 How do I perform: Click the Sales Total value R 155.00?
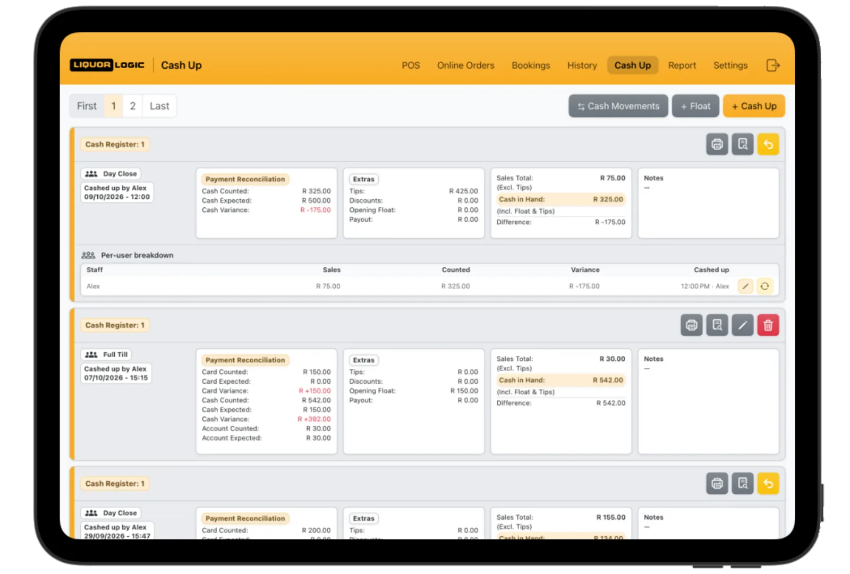click(611, 517)
